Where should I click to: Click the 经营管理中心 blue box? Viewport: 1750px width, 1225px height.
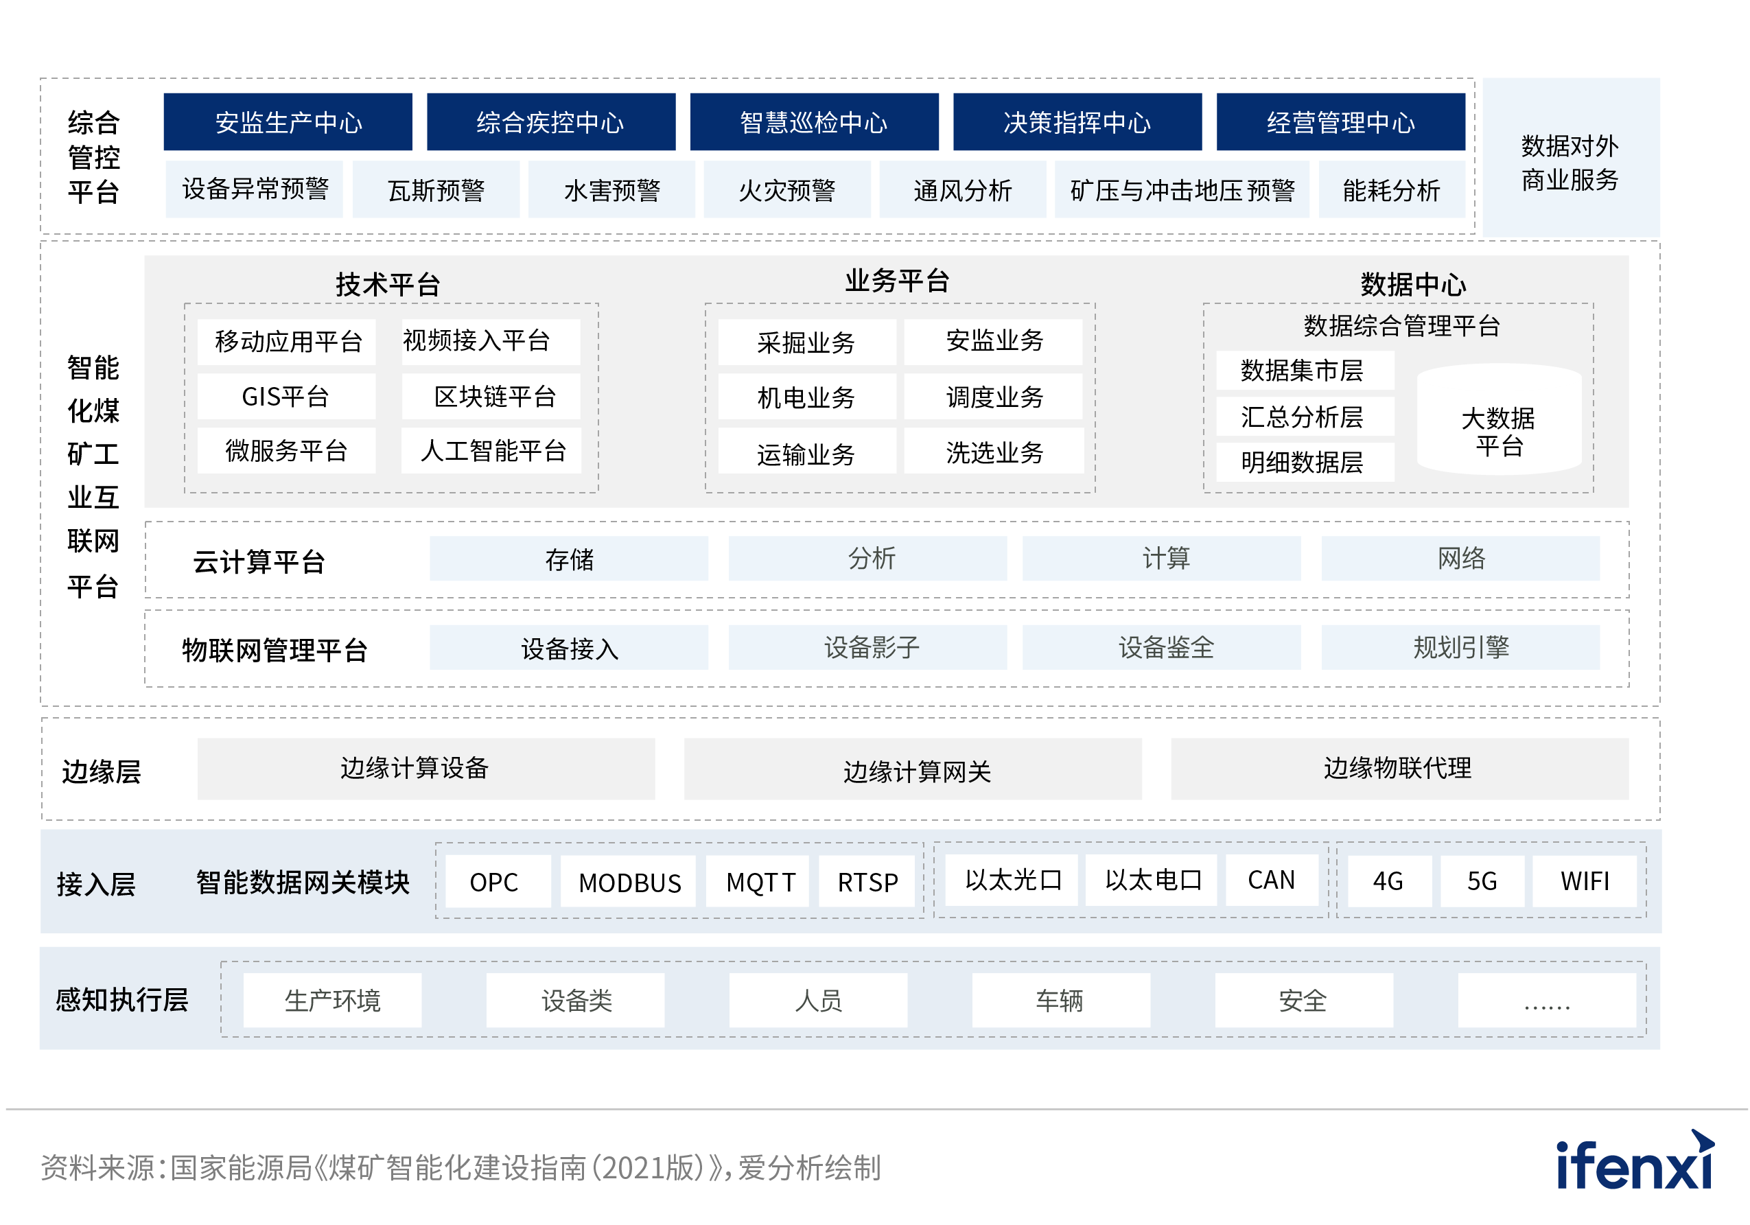coord(1340,122)
